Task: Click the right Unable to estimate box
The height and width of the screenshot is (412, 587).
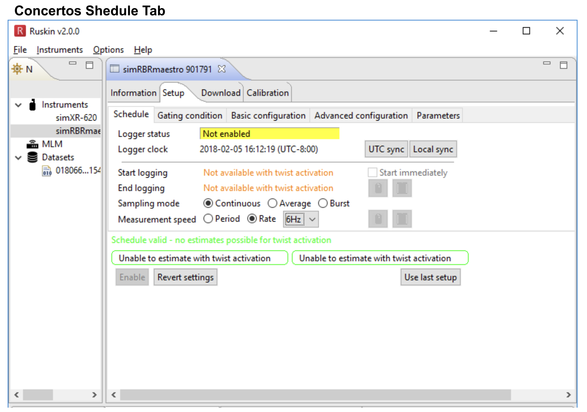Action: tap(380, 258)
